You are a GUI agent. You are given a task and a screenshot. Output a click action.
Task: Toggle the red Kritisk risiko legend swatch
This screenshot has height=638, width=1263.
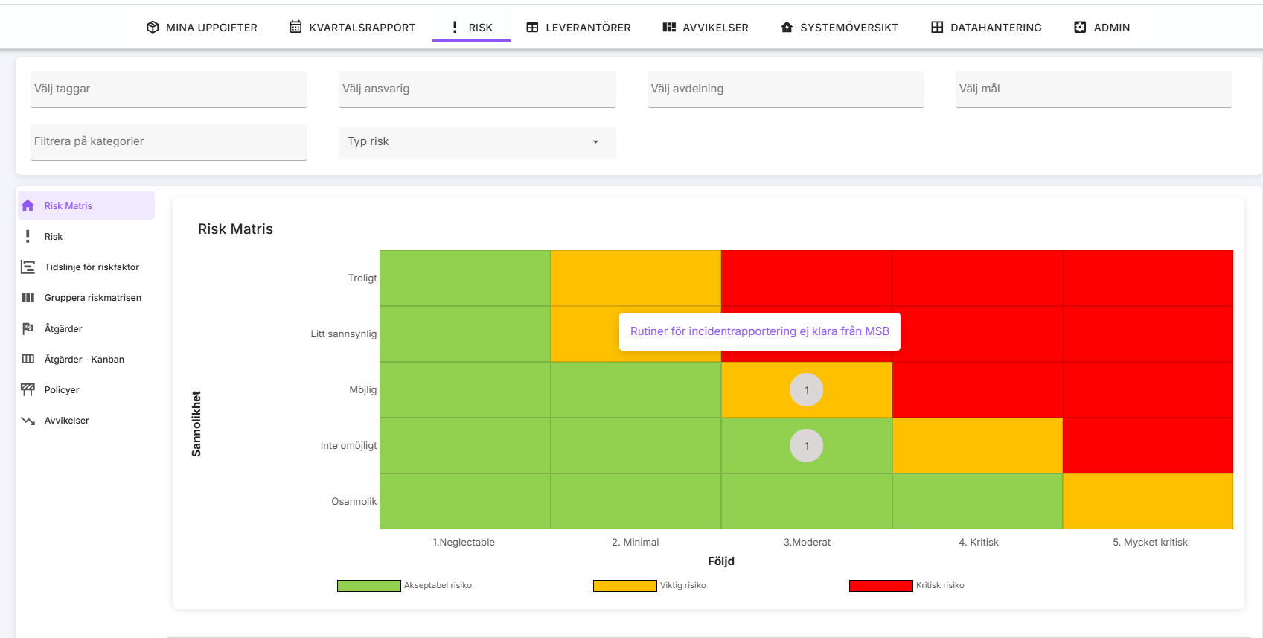[880, 586]
